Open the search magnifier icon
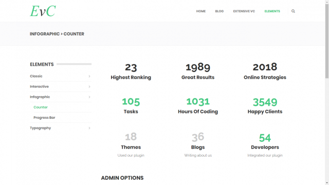This screenshot has width=329, height=185. [293, 11]
